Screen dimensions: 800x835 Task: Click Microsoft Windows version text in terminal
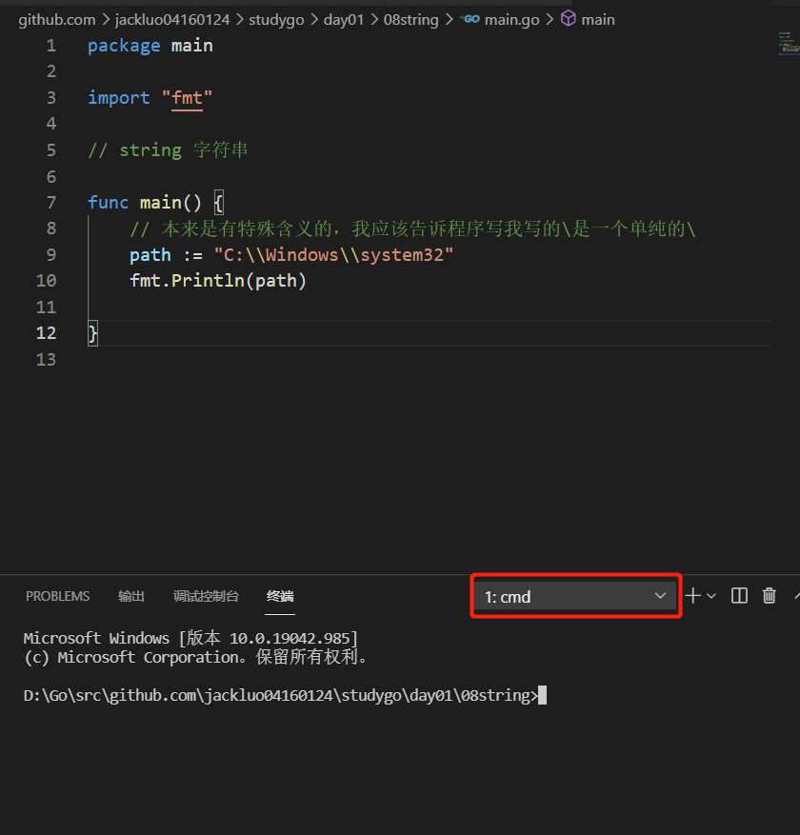pos(190,638)
